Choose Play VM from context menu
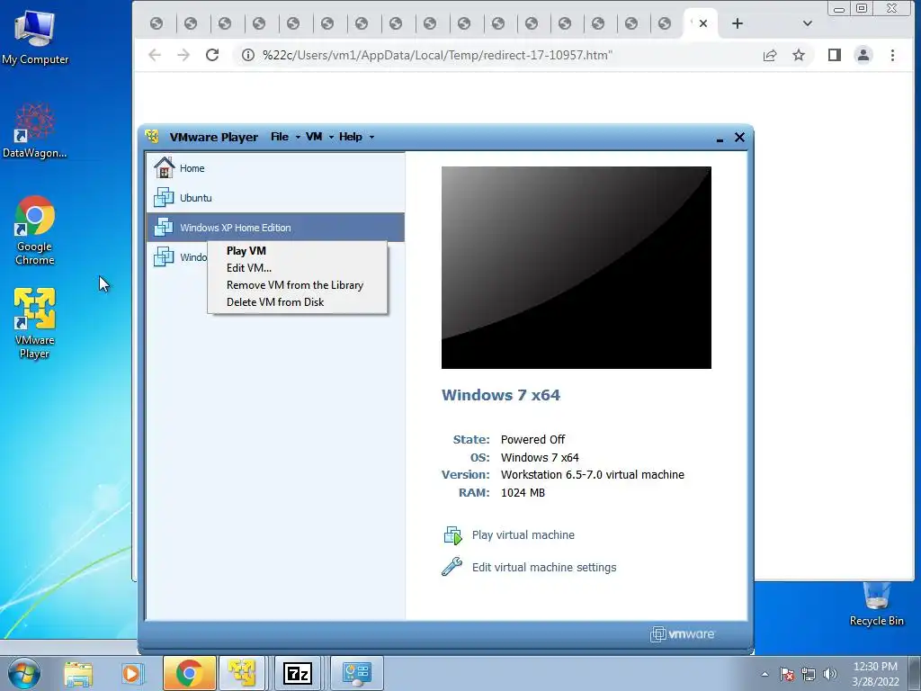Screen dimensions: 921x691 coord(246,250)
